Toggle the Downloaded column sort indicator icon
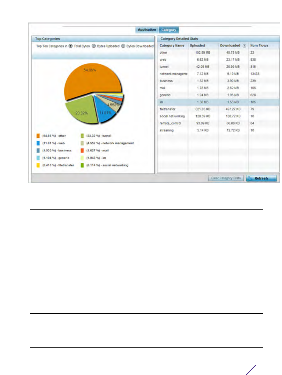The image size is (282, 375). point(244,46)
